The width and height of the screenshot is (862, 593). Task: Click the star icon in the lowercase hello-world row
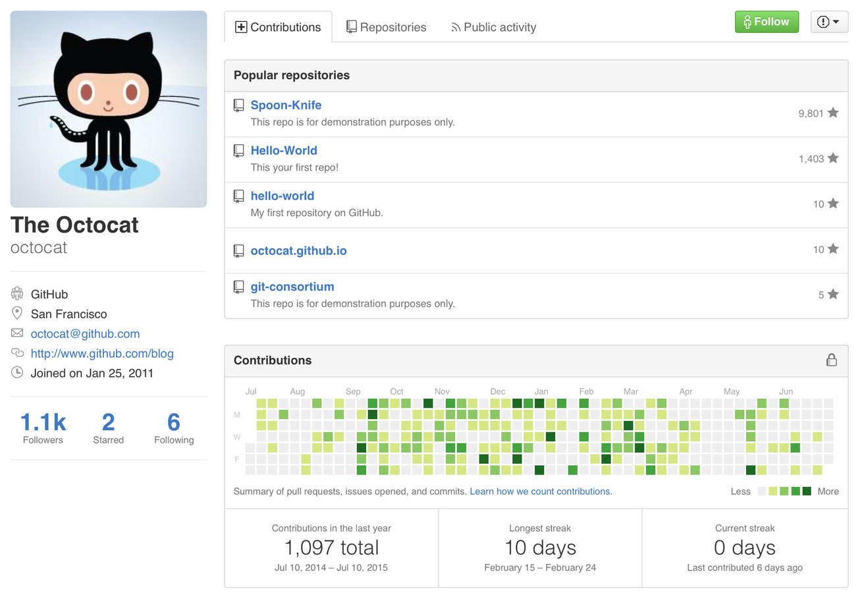tap(833, 204)
